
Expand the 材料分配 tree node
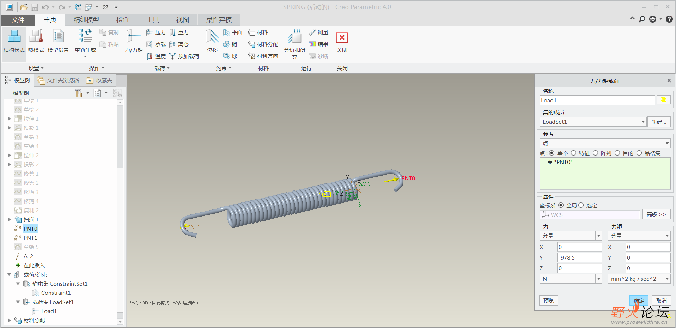[10, 320]
